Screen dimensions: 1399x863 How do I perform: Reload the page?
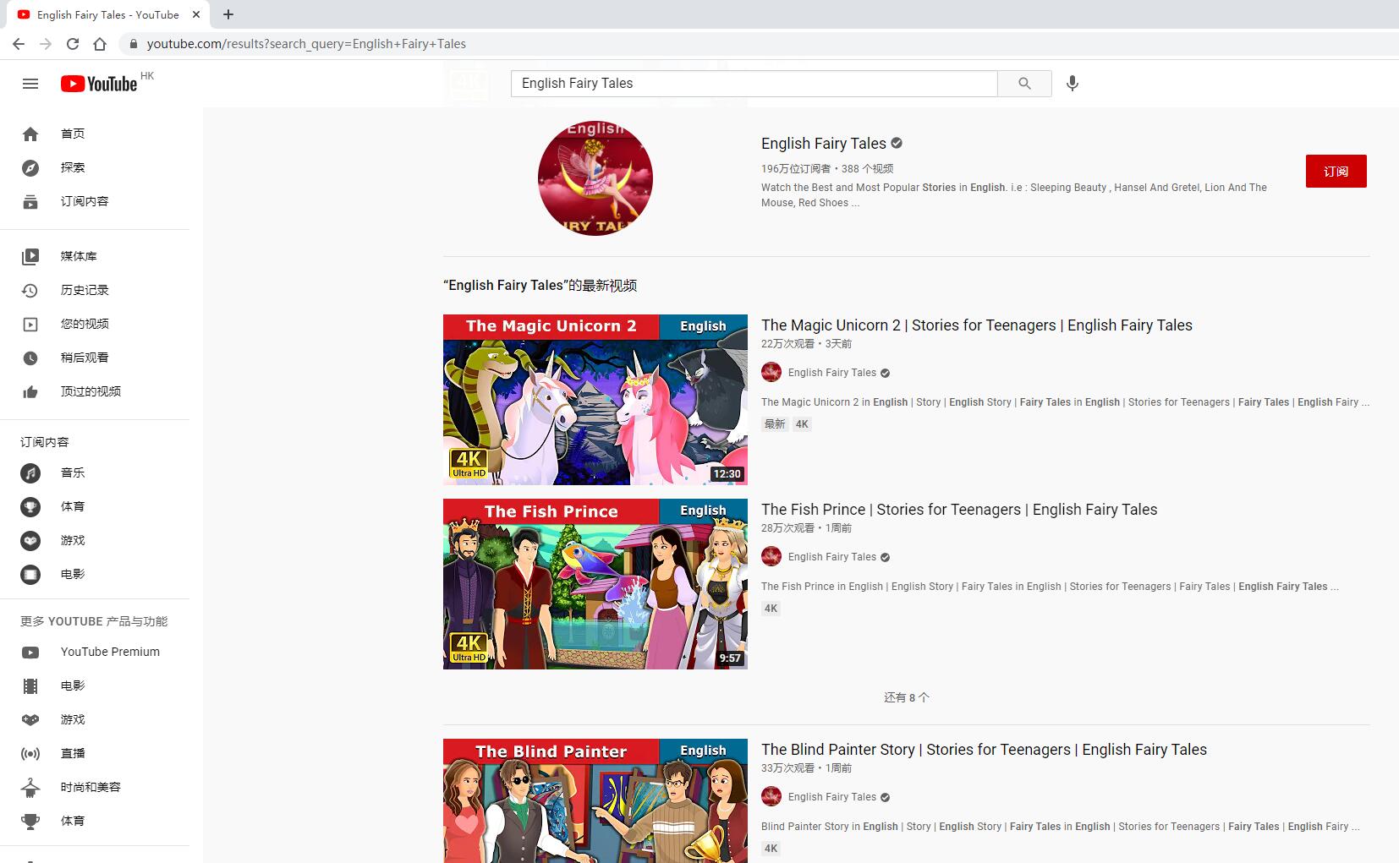tap(73, 44)
